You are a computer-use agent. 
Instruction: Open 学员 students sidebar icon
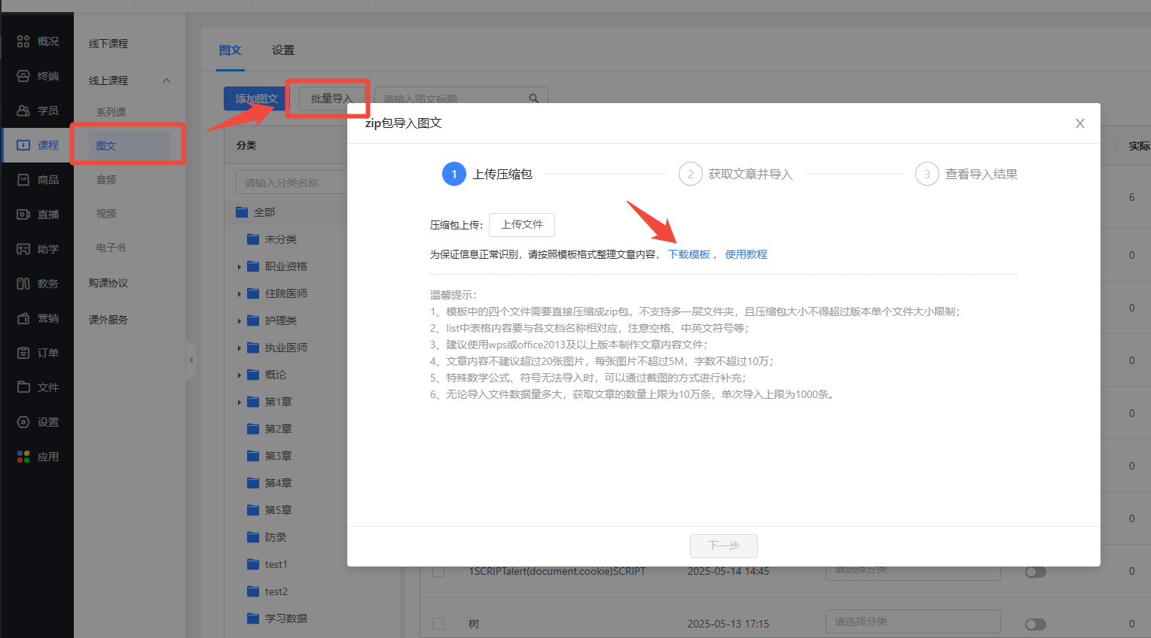(23, 111)
